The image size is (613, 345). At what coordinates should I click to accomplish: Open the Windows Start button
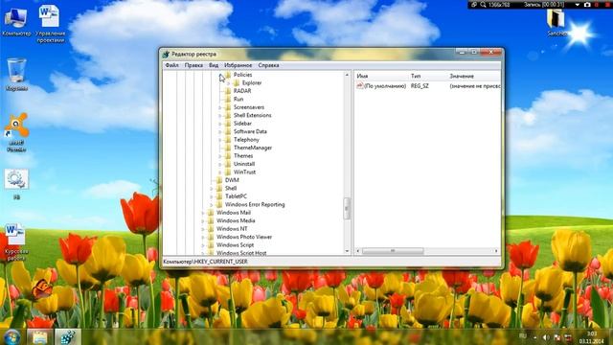(11, 336)
